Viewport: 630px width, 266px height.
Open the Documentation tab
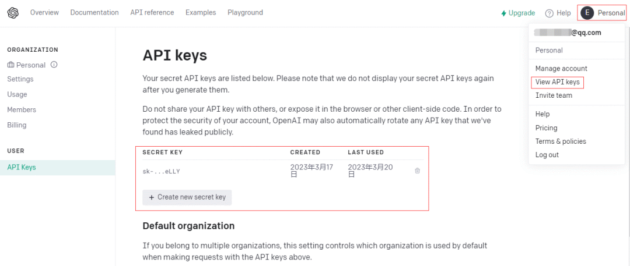(x=94, y=13)
